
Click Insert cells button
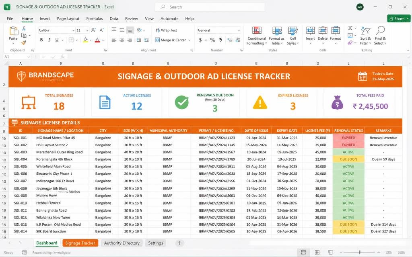point(310,35)
